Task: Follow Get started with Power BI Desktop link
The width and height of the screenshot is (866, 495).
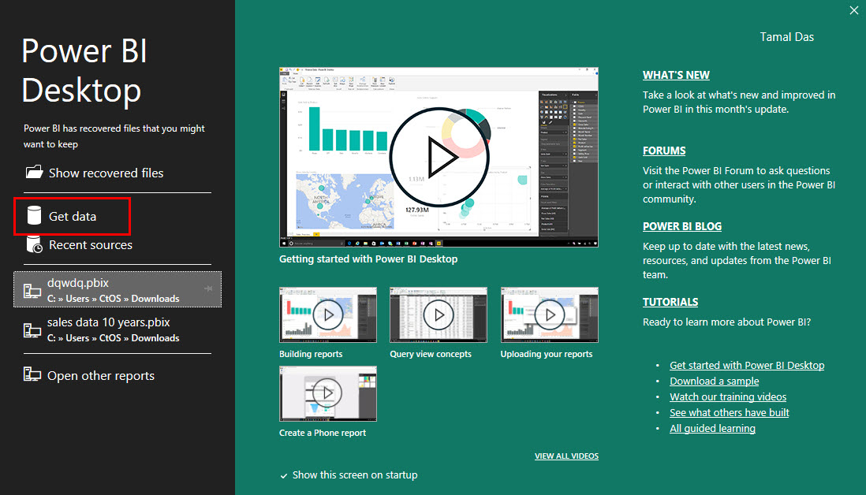Action: pyautogui.click(x=747, y=365)
